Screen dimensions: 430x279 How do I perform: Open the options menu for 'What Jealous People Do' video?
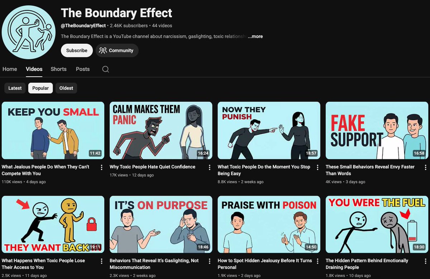pos(102,167)
